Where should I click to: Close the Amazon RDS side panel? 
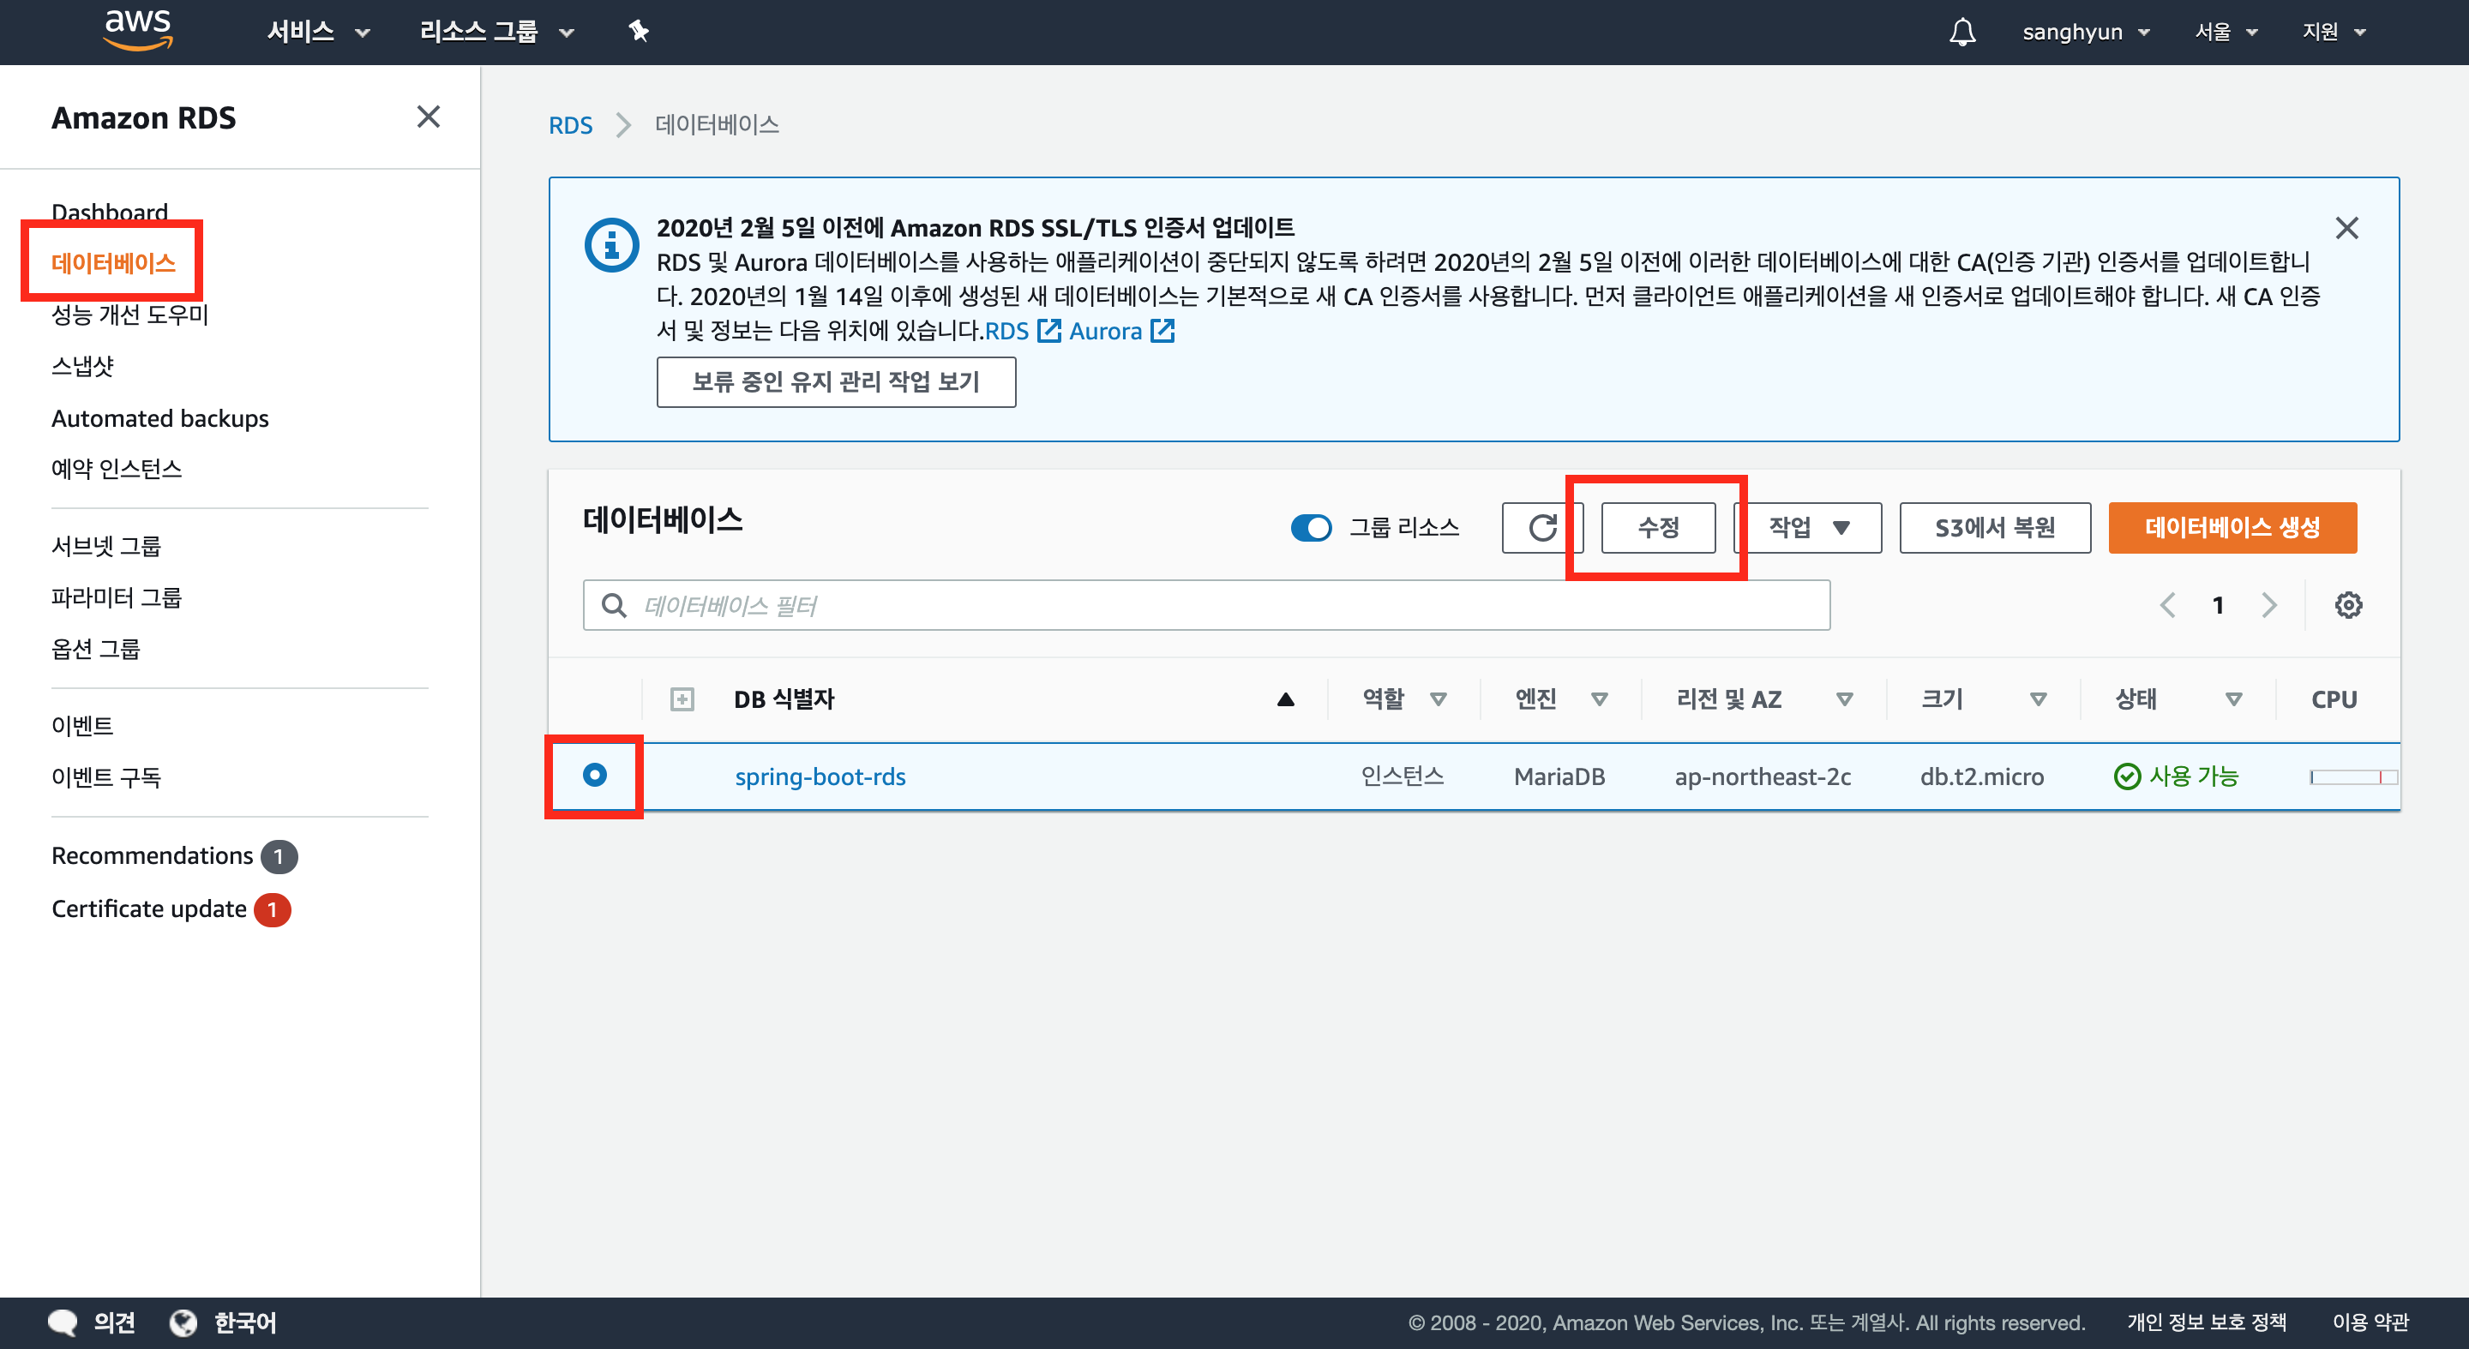[429, 117]
